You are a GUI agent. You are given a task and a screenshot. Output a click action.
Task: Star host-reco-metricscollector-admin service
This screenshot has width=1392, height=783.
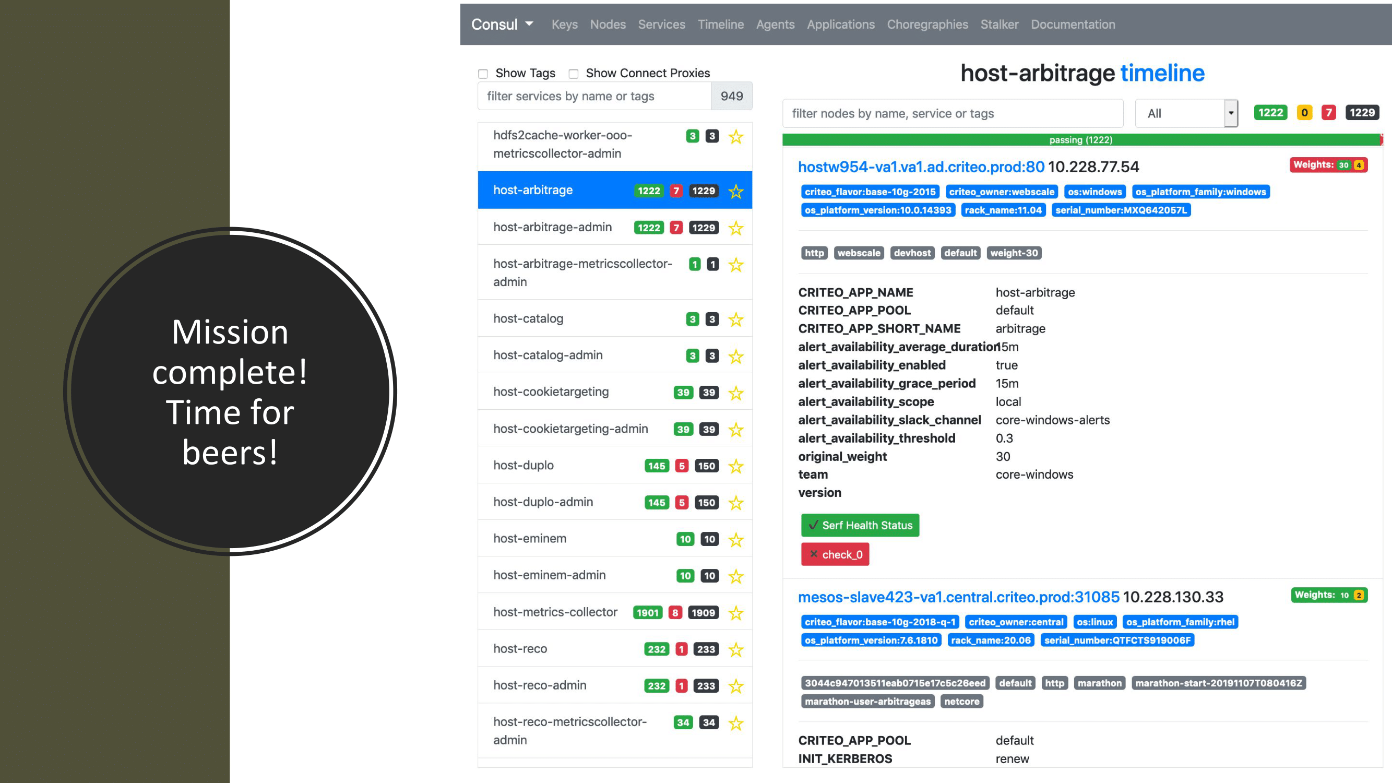735,722
